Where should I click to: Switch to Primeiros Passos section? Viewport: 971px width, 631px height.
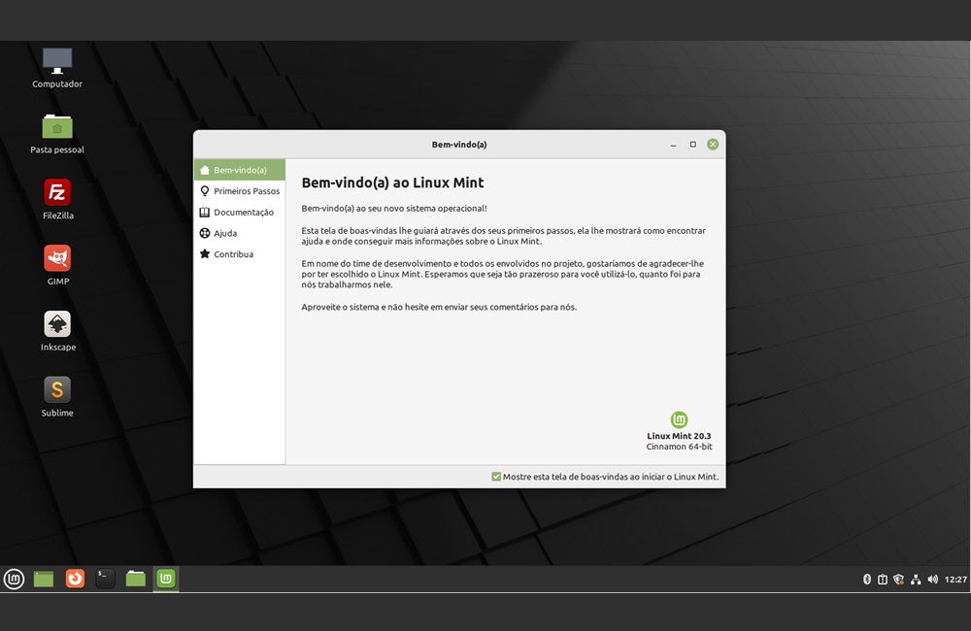pos(239,191)
